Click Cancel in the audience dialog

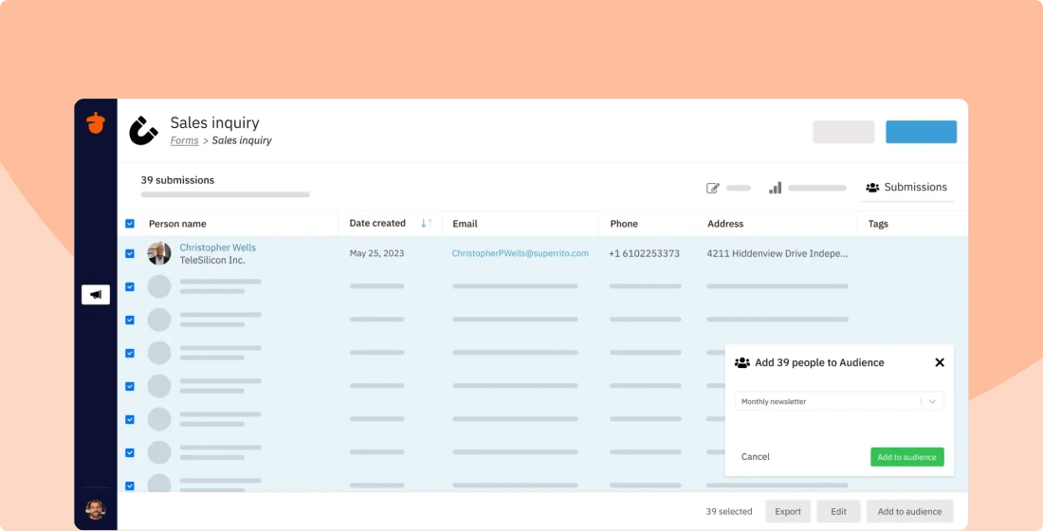click(x=755, y=456)
